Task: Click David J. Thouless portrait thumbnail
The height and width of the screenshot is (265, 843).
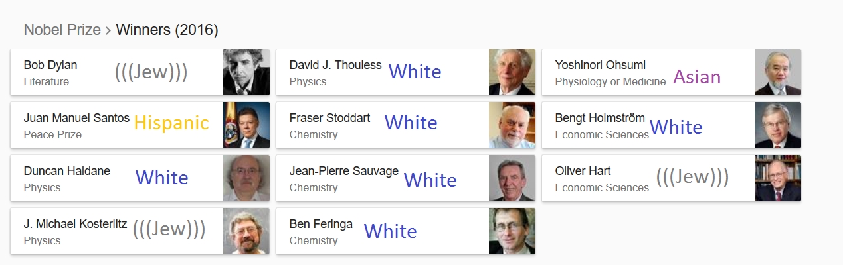Action: [512, 72]
